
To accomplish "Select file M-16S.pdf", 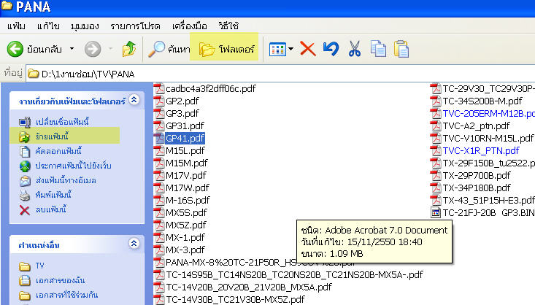I will 188,200.
